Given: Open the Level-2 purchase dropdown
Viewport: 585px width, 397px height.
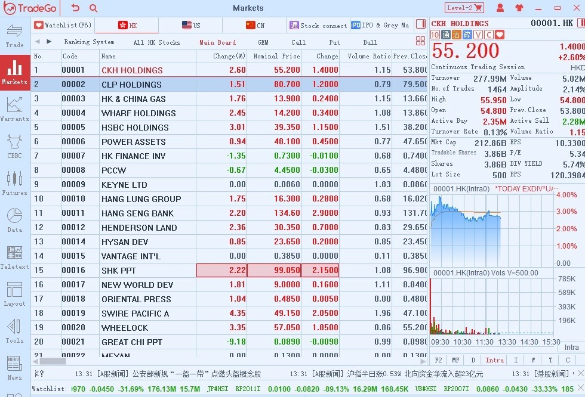Looking at the screenshot, I should tap(464, 8).
